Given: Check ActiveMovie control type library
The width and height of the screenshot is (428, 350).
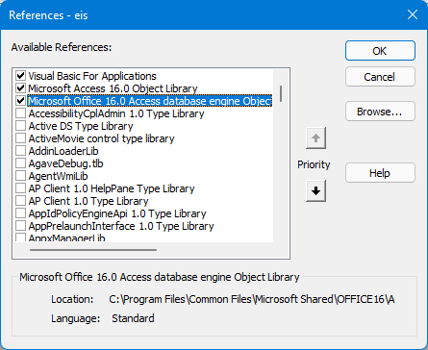Looking at the screenshot, I should click(x=21, y=138).
